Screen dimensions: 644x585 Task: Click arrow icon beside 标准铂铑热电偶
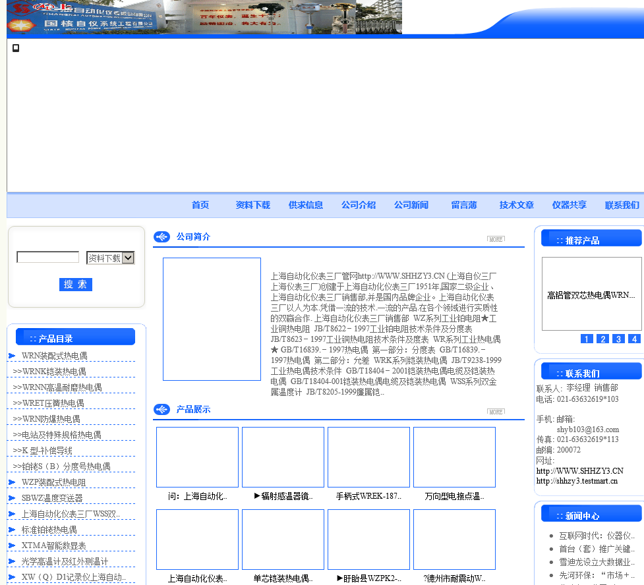[x=12, y=530]
